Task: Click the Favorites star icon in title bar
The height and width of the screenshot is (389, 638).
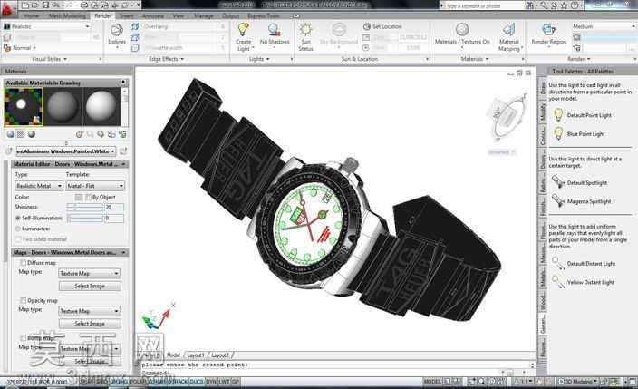Action: tap(565, 5)
